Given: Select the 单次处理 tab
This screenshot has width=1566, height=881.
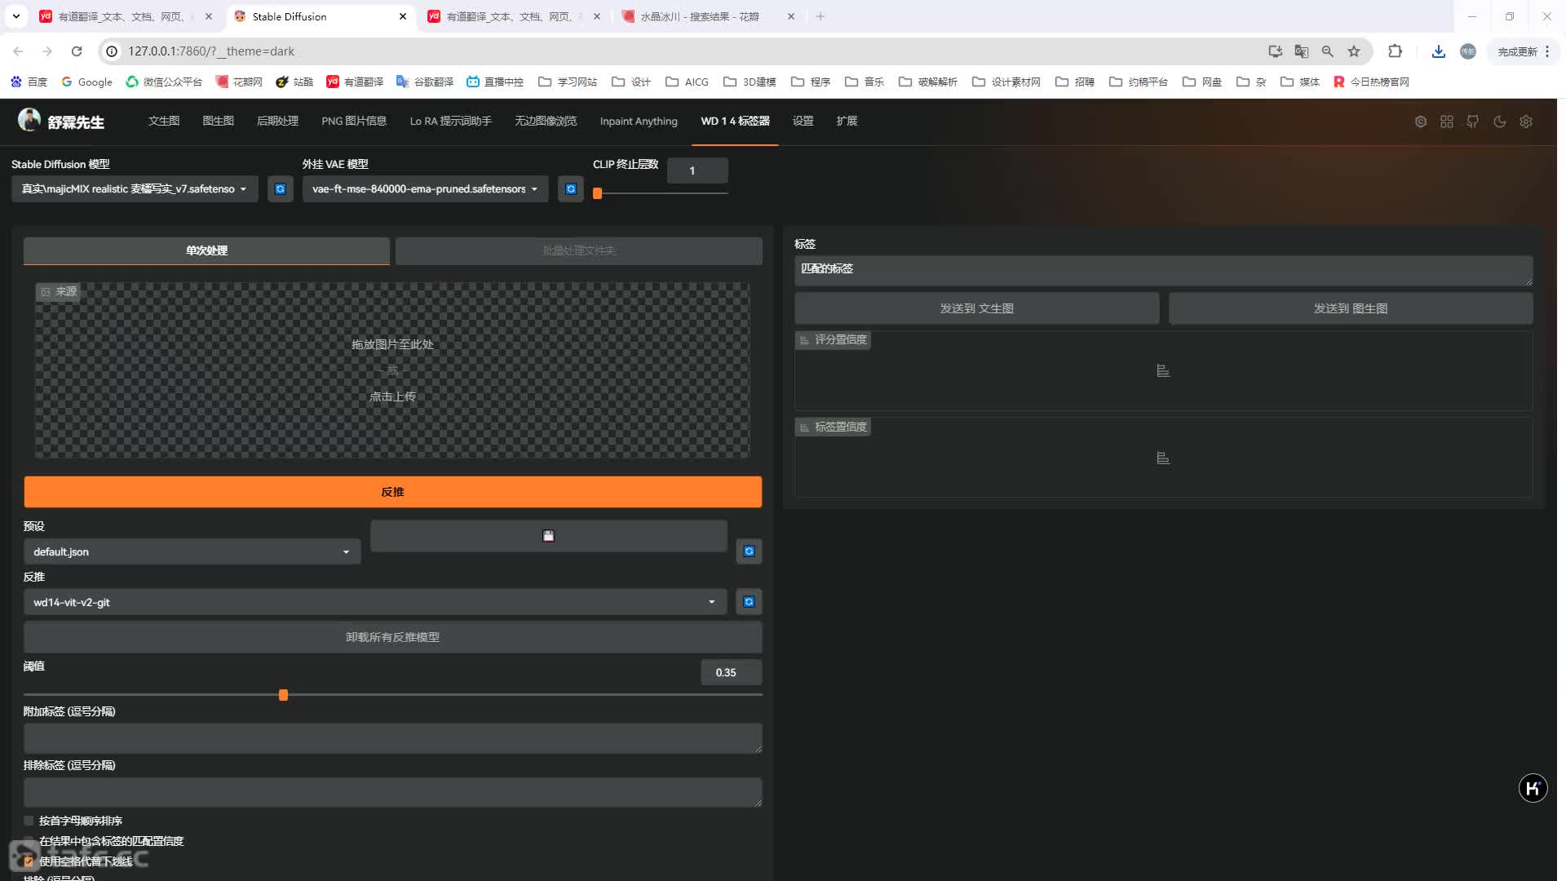Looking at the screenshot, I should point(206,250).
